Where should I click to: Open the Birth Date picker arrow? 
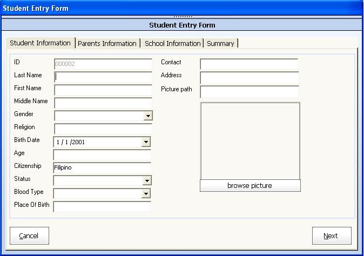tap(146, 142)
